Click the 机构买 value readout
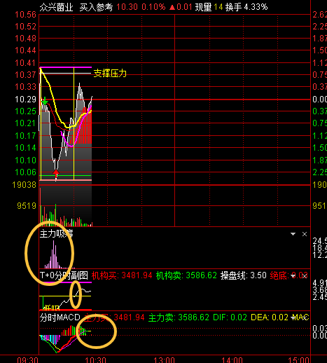The width and height of the screenshot is (327, 363). point(122,275)
